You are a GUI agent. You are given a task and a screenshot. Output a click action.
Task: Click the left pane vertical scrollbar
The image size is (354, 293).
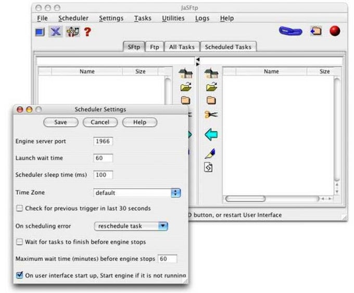click(x=168, y=90)
